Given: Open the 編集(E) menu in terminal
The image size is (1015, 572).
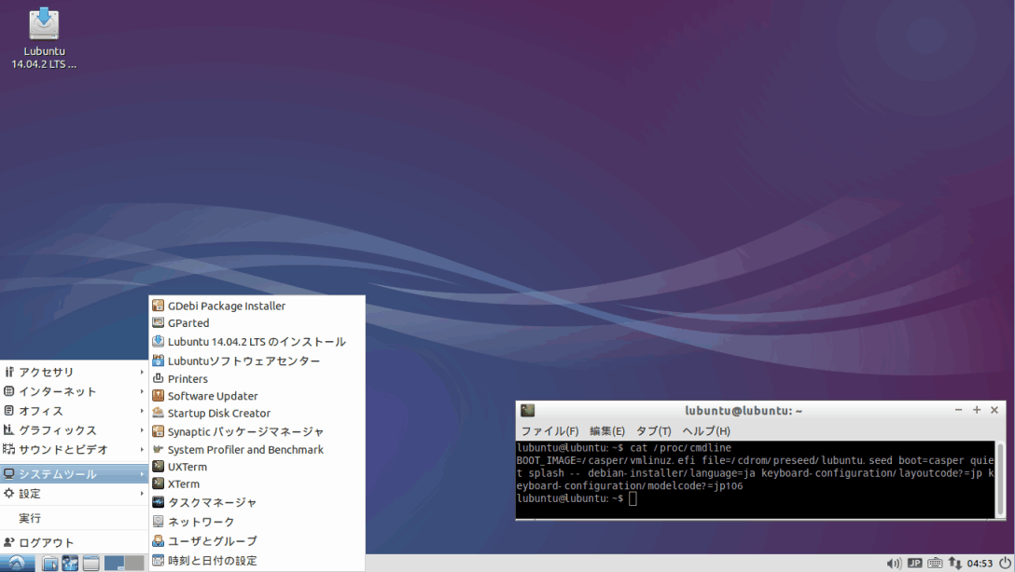Looking at the screenshot, I should (x=607, y=431).
